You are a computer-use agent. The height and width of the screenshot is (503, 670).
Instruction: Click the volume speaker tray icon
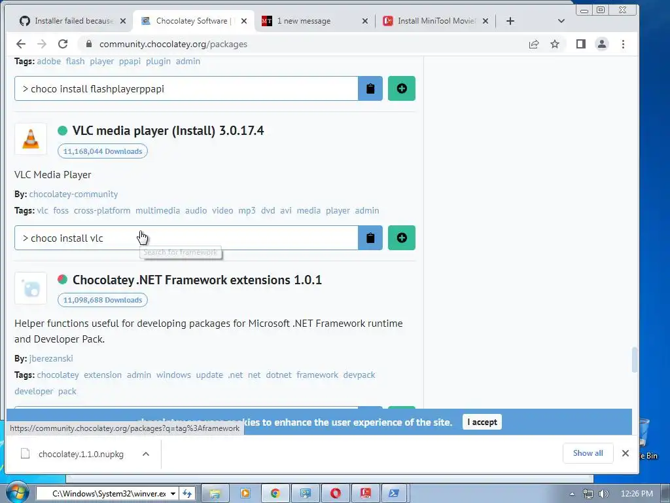(604, 494)
